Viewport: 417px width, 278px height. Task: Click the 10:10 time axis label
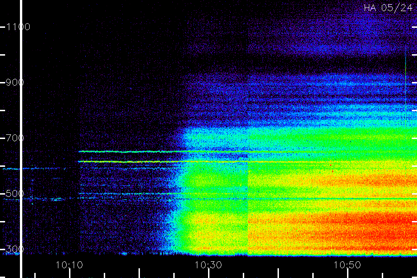point(69,265)
